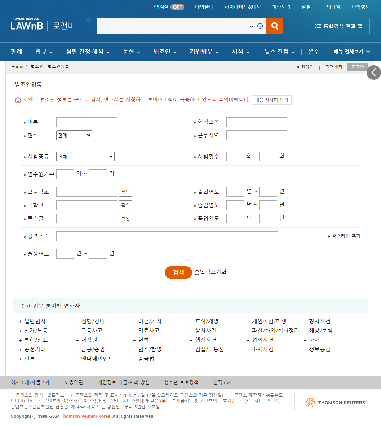
Task: Expand the 뉴스·칼럼 menu
Action: point(280,52)
